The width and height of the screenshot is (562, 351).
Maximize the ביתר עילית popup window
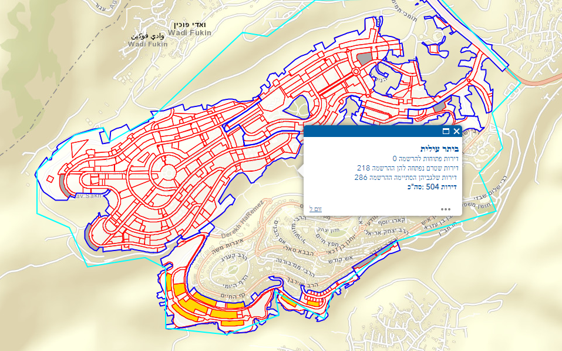[x=446, y=131]
